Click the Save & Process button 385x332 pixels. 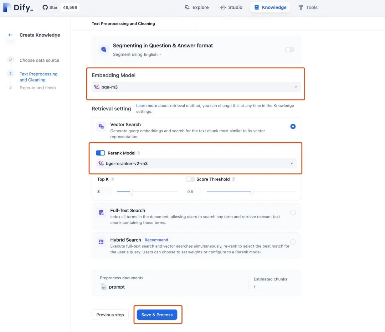coord(157,315)
